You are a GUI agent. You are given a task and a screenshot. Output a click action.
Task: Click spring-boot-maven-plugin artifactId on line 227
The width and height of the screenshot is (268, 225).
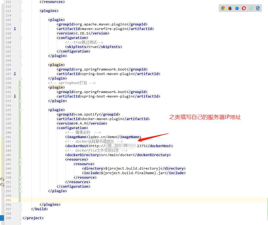pos(107,74)
